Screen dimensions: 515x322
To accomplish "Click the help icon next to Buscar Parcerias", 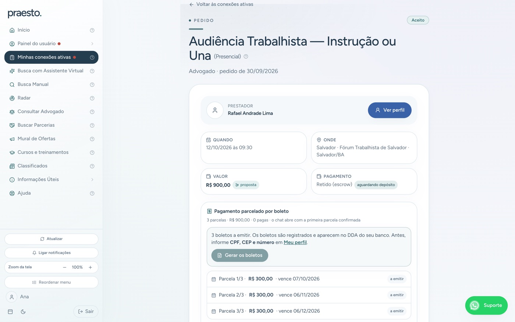I will 92,125.
